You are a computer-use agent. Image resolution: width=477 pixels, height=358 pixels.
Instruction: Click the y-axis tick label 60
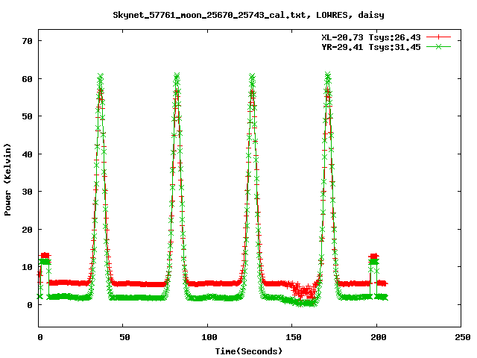[27, 79]
